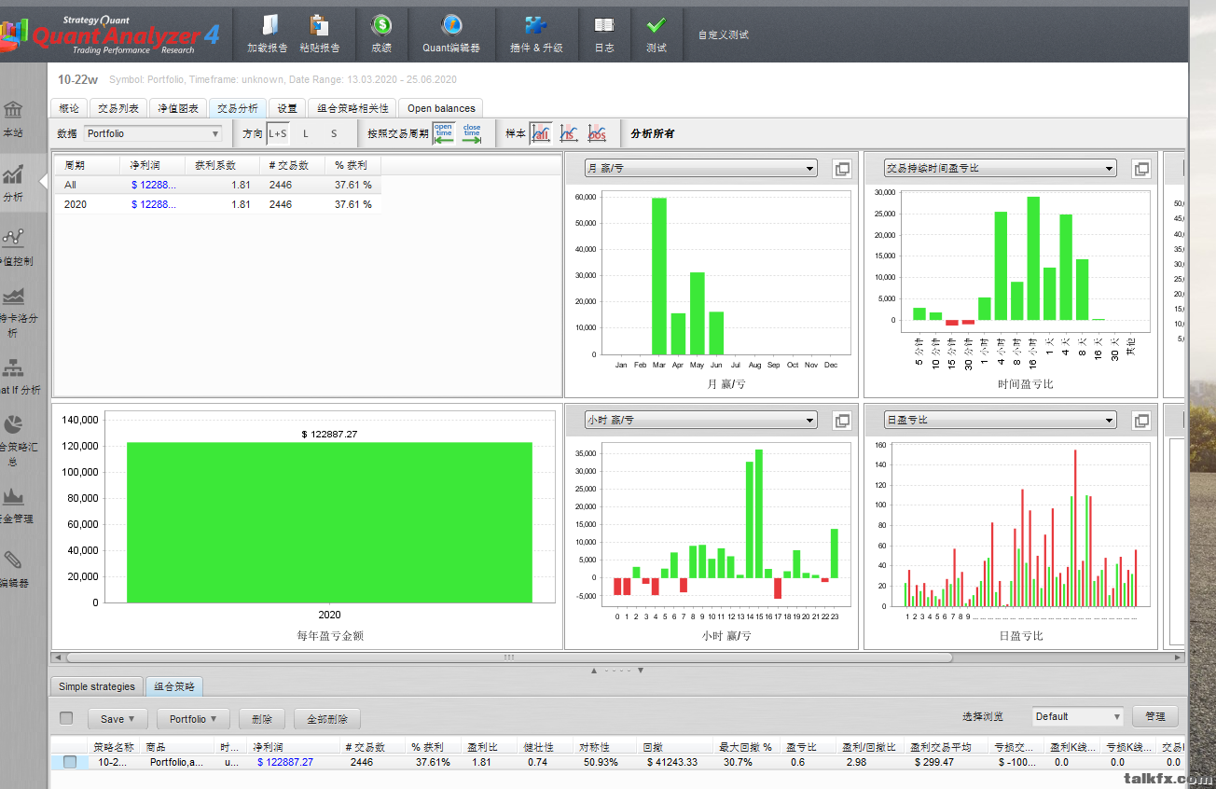Click 自定义测试 in the top toolbar
This screenshot has width=1216, height=789.
(724, 35)
